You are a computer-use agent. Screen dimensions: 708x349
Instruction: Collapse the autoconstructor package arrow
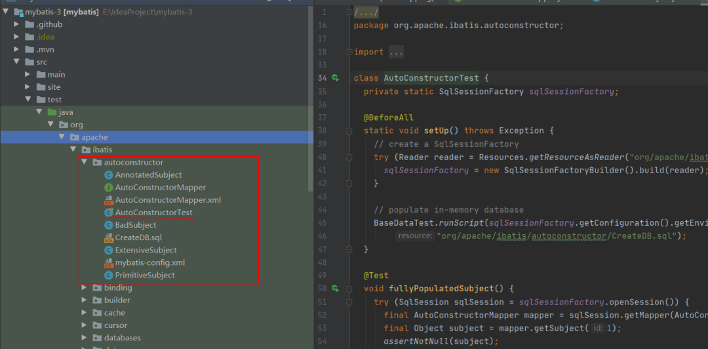tap(84, 162)
